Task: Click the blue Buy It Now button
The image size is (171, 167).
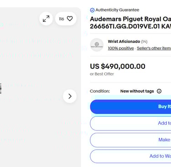Action: coord(130,107)
